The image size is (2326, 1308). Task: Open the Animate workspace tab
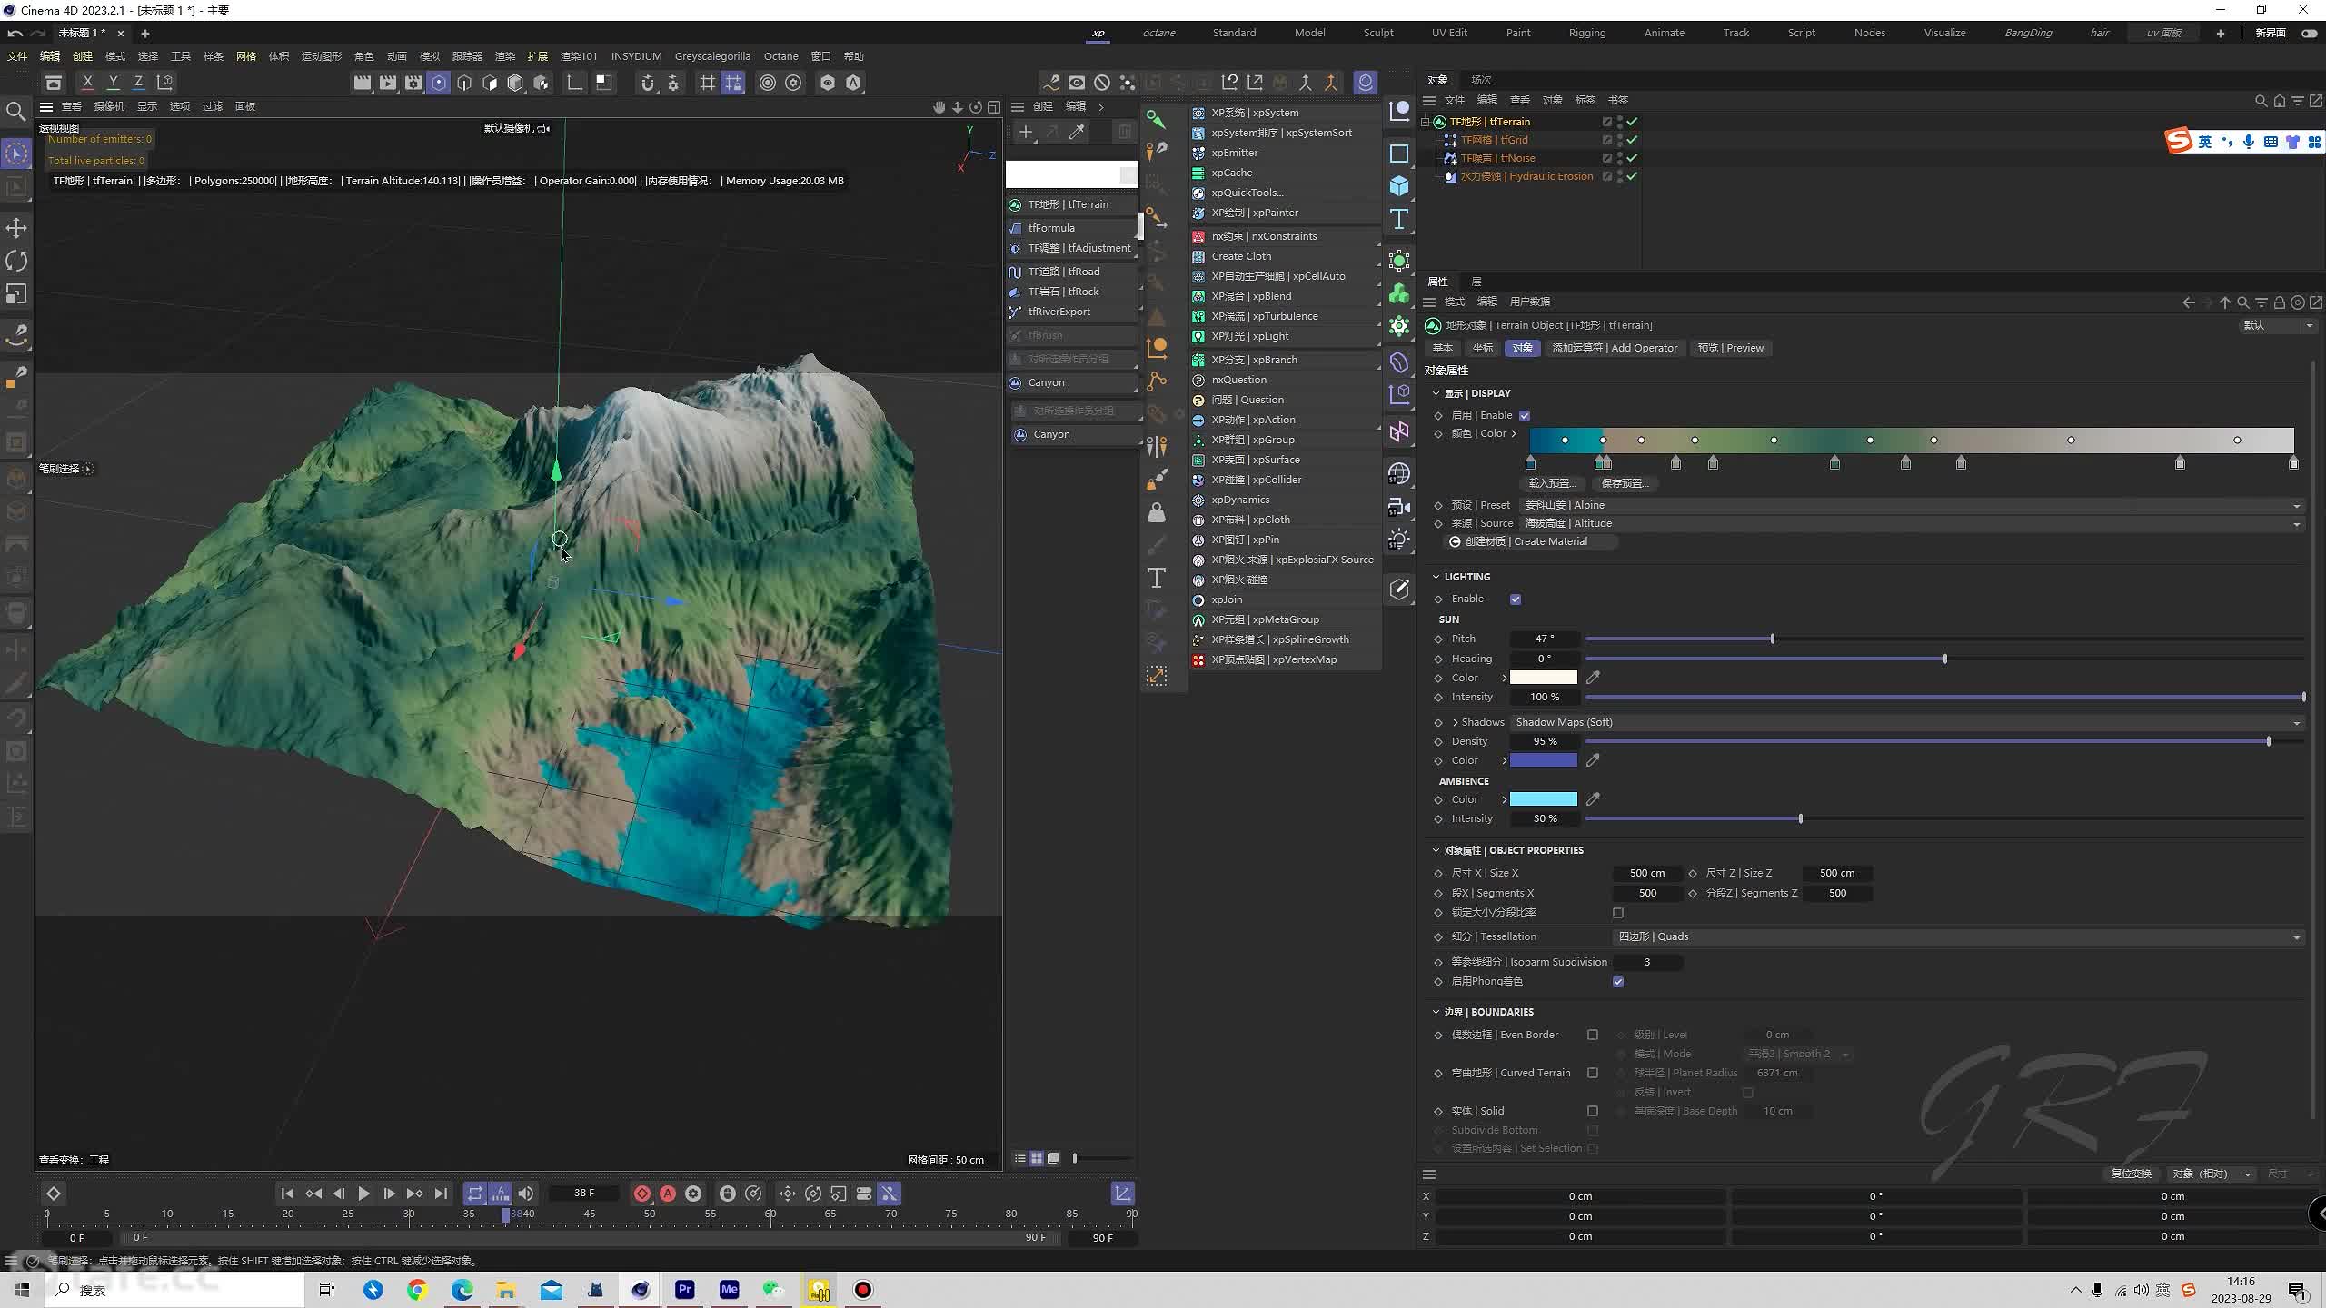(x=1665, y=35)
